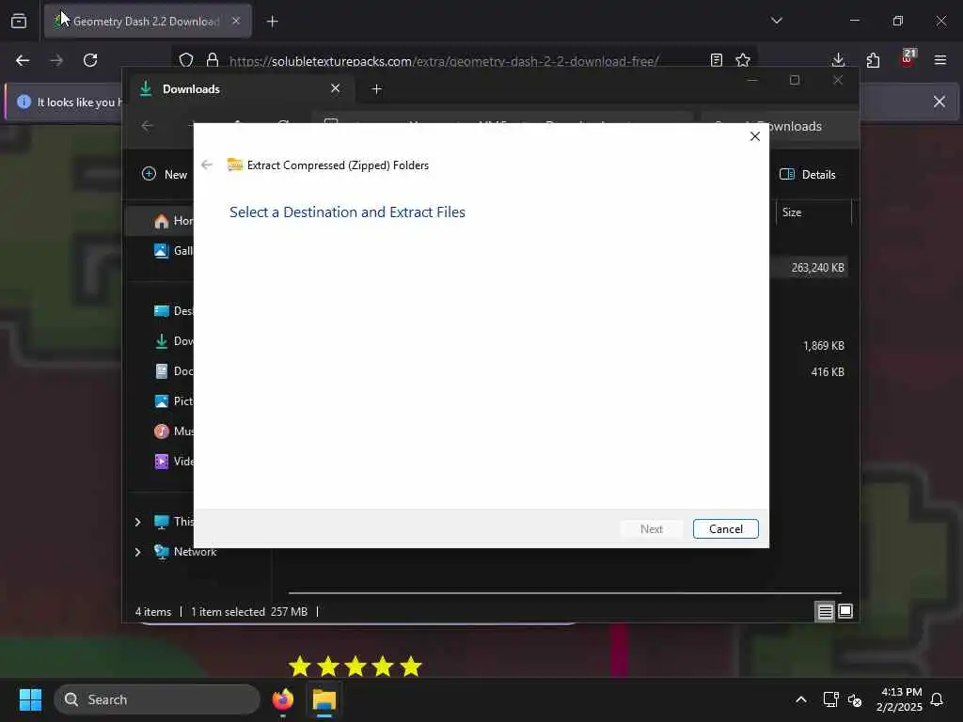Click the taskbar Search box
This screenshot has width=963, height=722.
point(157,699)
